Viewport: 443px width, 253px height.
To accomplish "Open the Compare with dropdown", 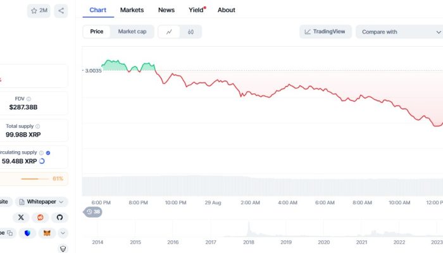I will coord(397,32).
